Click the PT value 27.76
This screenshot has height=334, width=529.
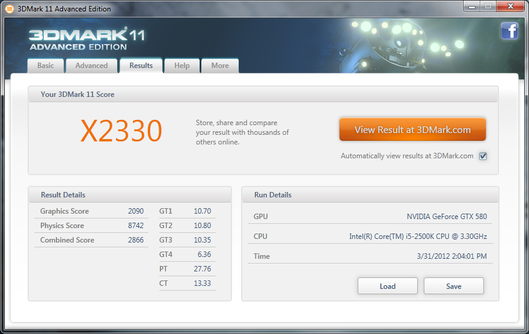(203, 269)
